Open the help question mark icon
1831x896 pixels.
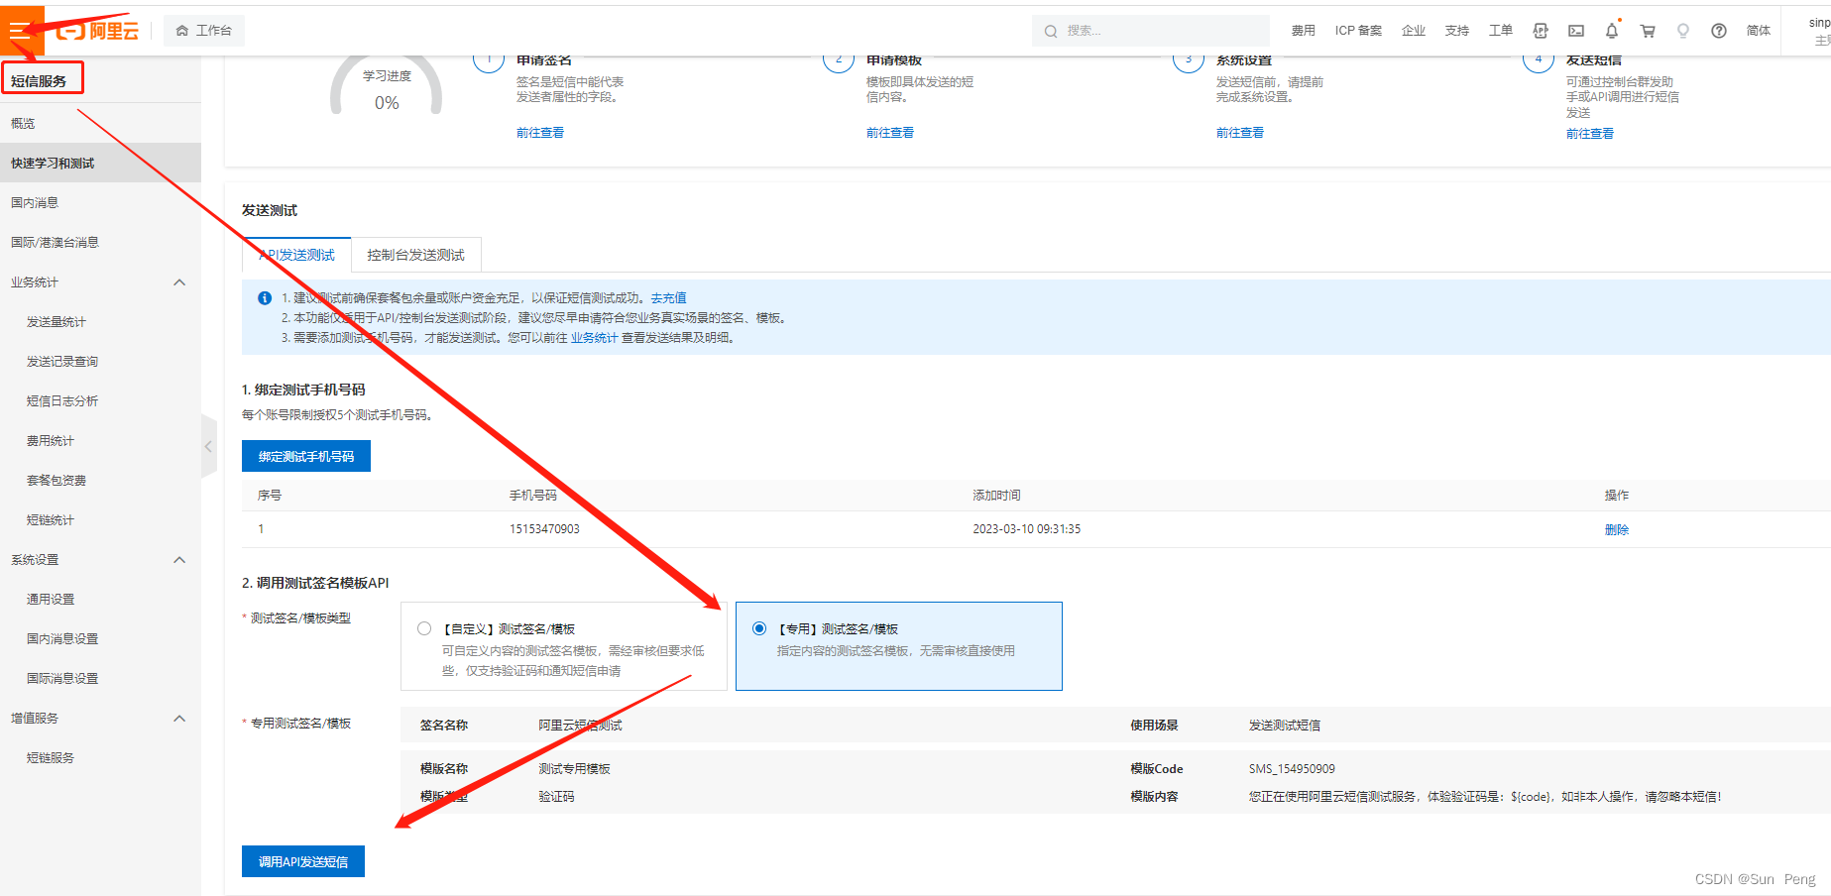click(x=1719, y=31)
